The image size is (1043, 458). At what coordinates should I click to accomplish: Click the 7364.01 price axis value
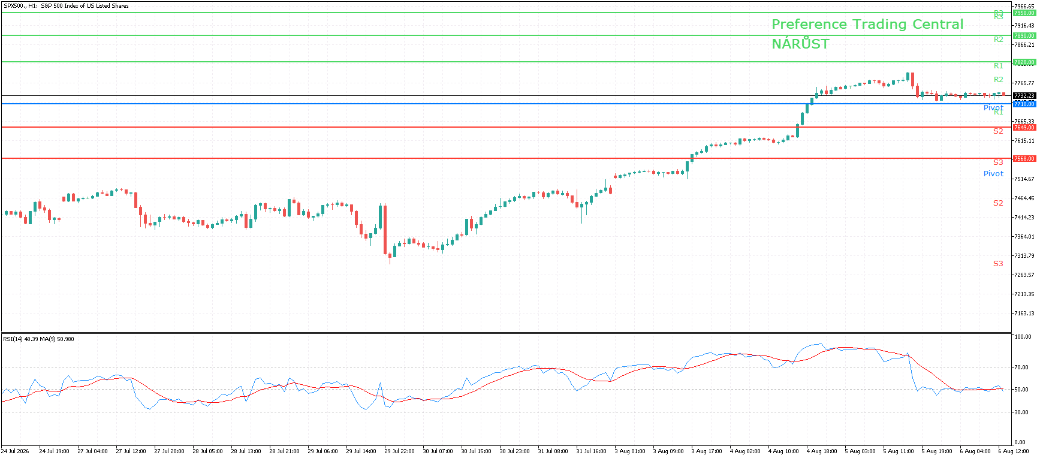(1024, 237)
